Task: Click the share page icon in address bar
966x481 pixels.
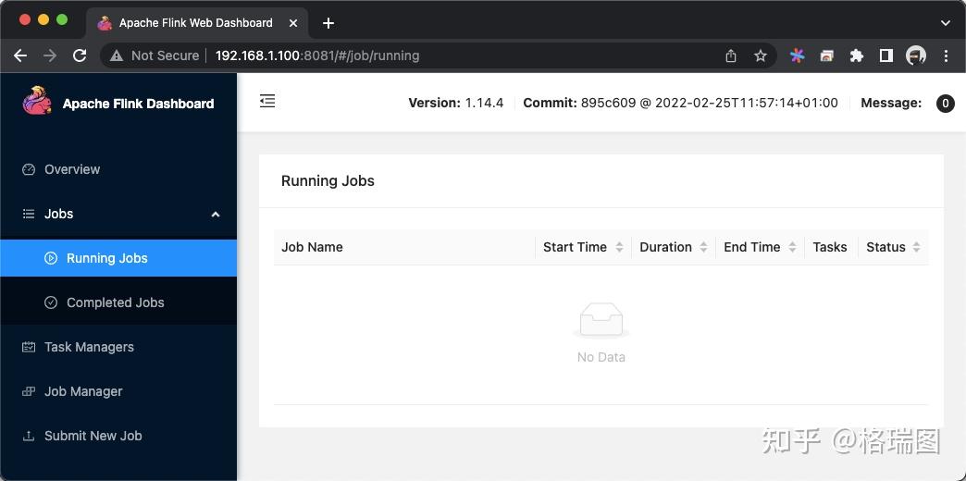Action: [x=731, y=55]
